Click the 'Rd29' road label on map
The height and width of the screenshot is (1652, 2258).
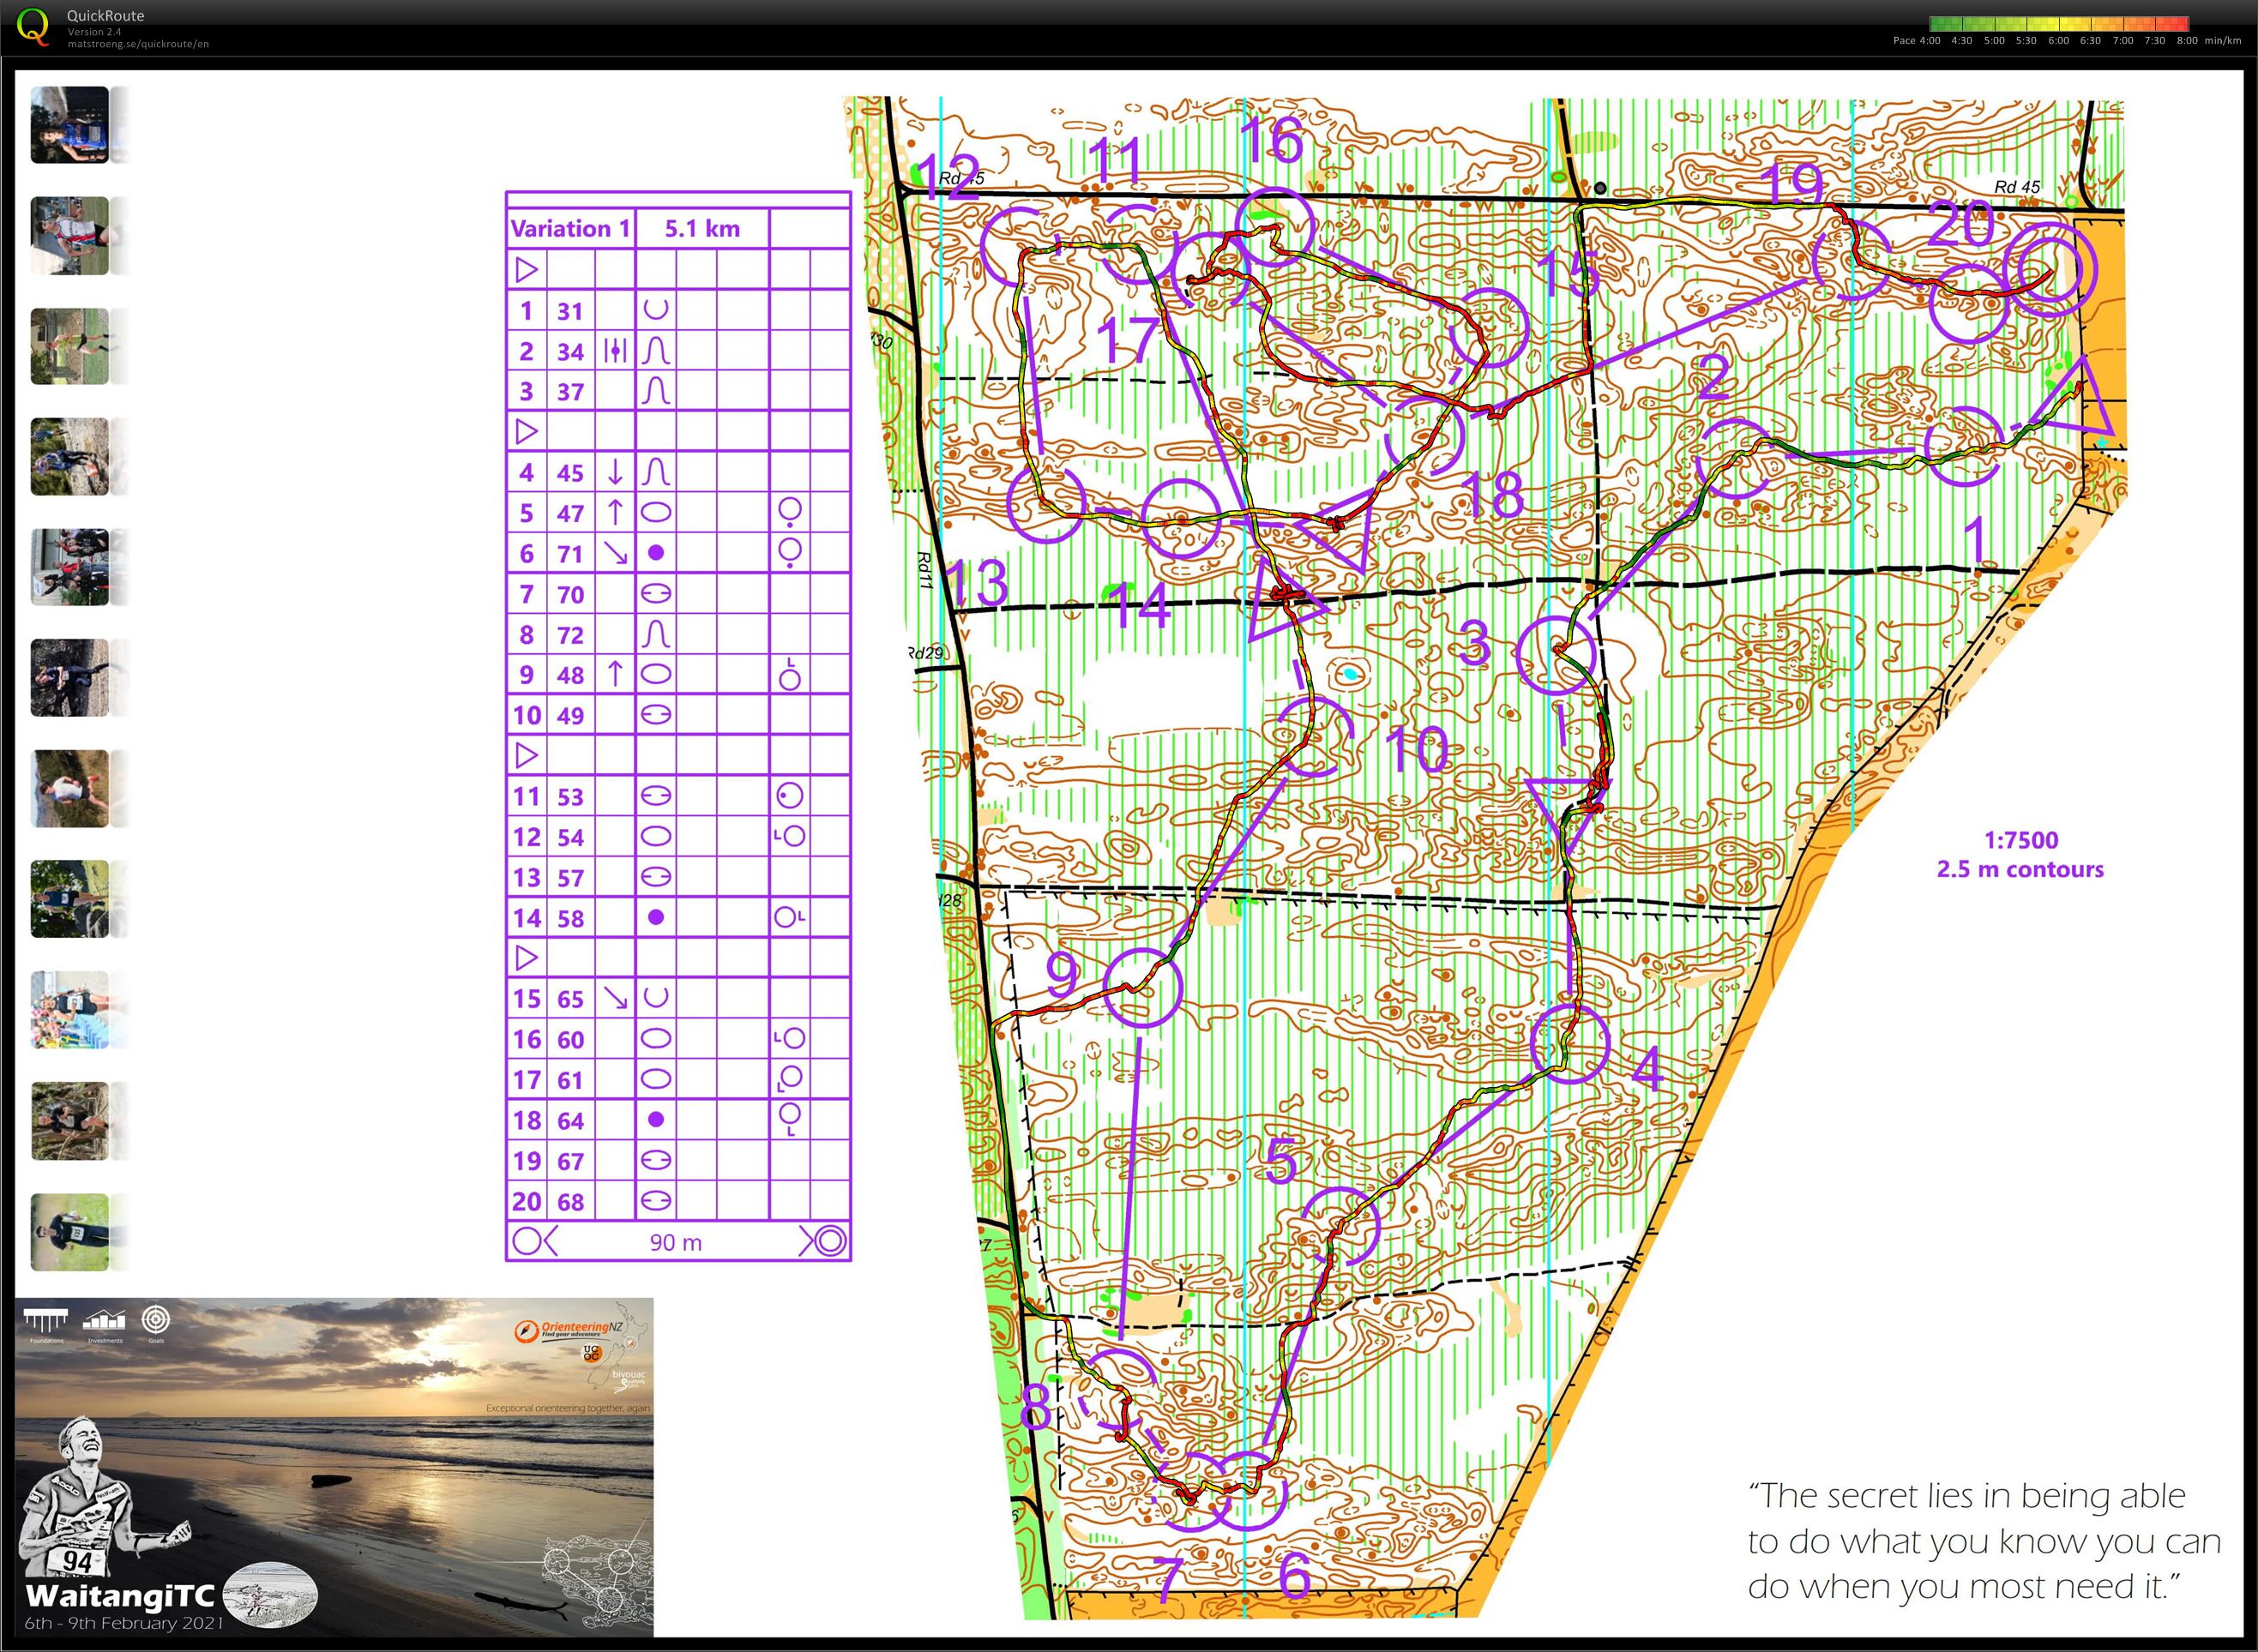[925, 653]
